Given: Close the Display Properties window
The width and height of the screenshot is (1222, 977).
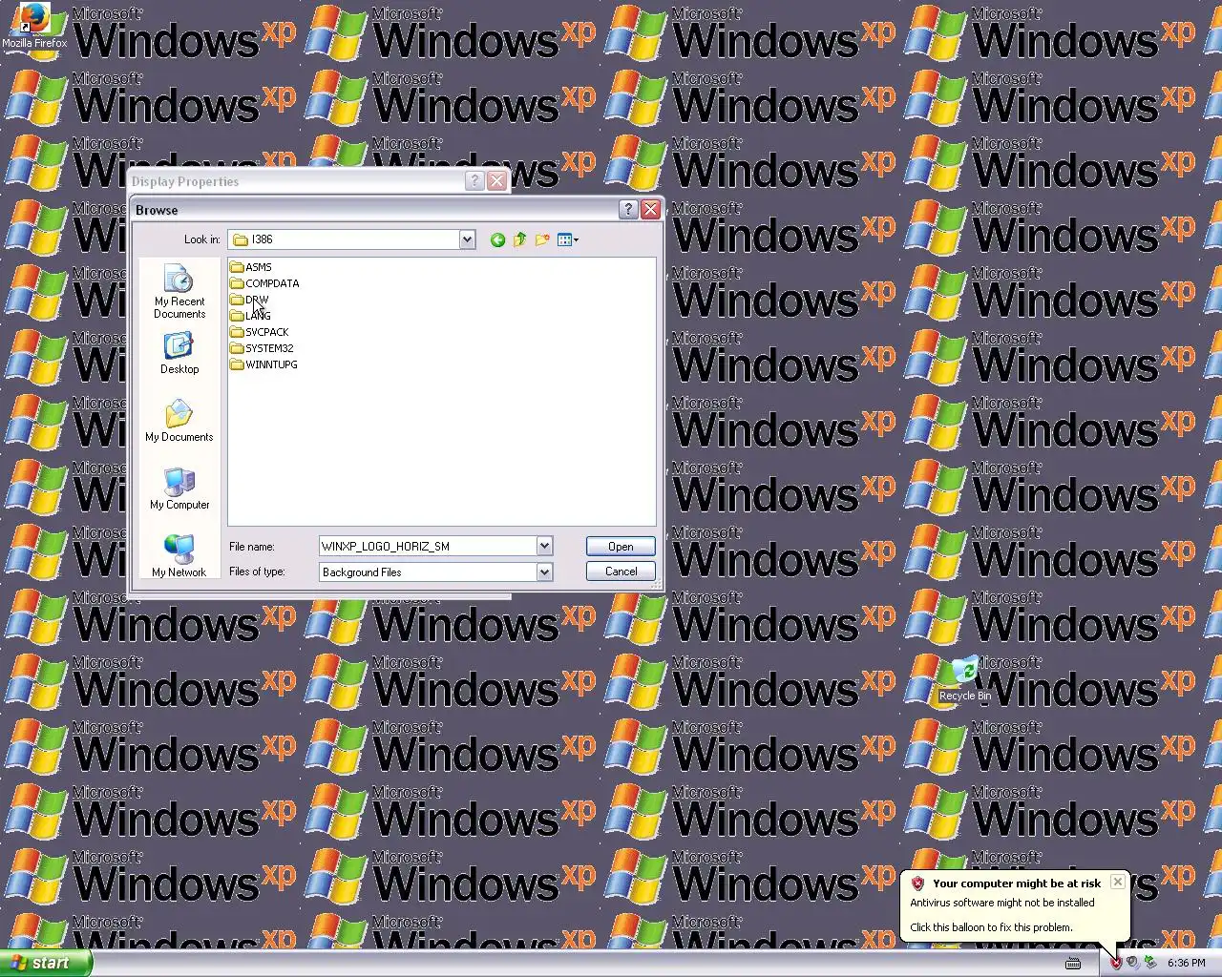Looking at the screenshot, I should [496, 181].
